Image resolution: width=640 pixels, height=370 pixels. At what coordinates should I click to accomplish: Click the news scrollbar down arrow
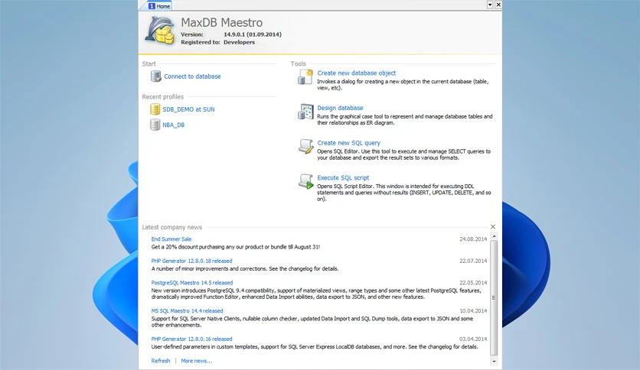pos(494,362)
